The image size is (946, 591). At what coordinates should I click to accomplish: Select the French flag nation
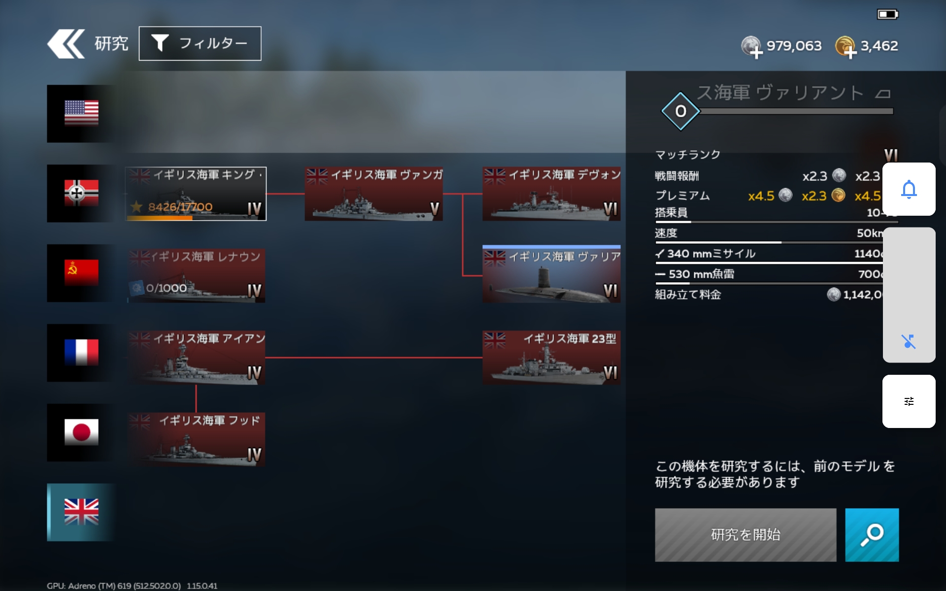click(x=81, y=353)
